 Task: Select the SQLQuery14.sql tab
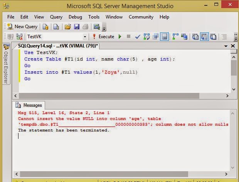[58, 46]
